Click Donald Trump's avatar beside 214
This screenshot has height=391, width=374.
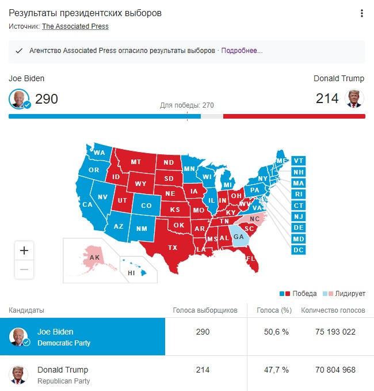pos(354,98)
